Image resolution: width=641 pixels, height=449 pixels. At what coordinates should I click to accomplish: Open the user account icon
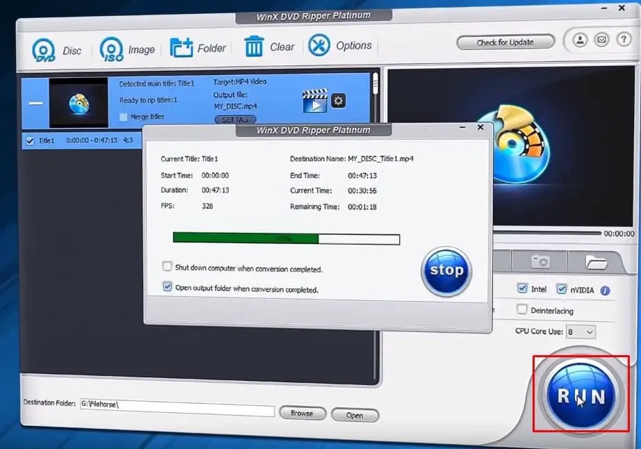580,40
